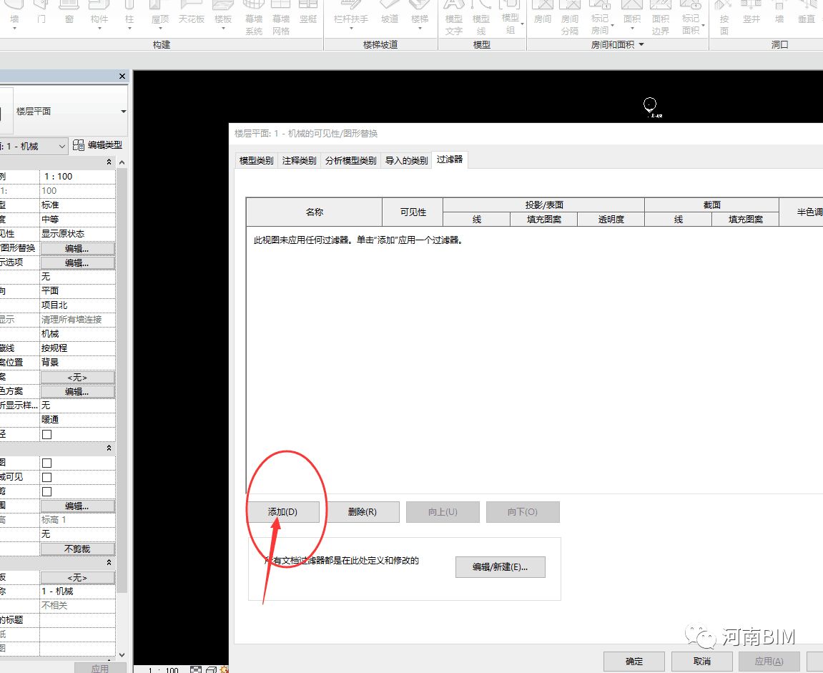This screenshot has width=823, height=673.
Task: Select the 模型组 model group tool
Action: [x=511, y=19]
